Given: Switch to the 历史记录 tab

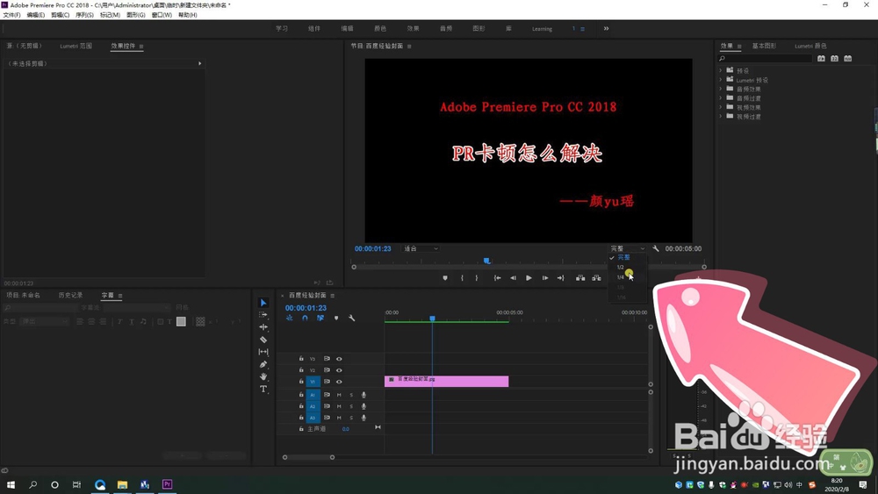Looking at the screenshot, I should pyautogui.click(x=70, y=296).
